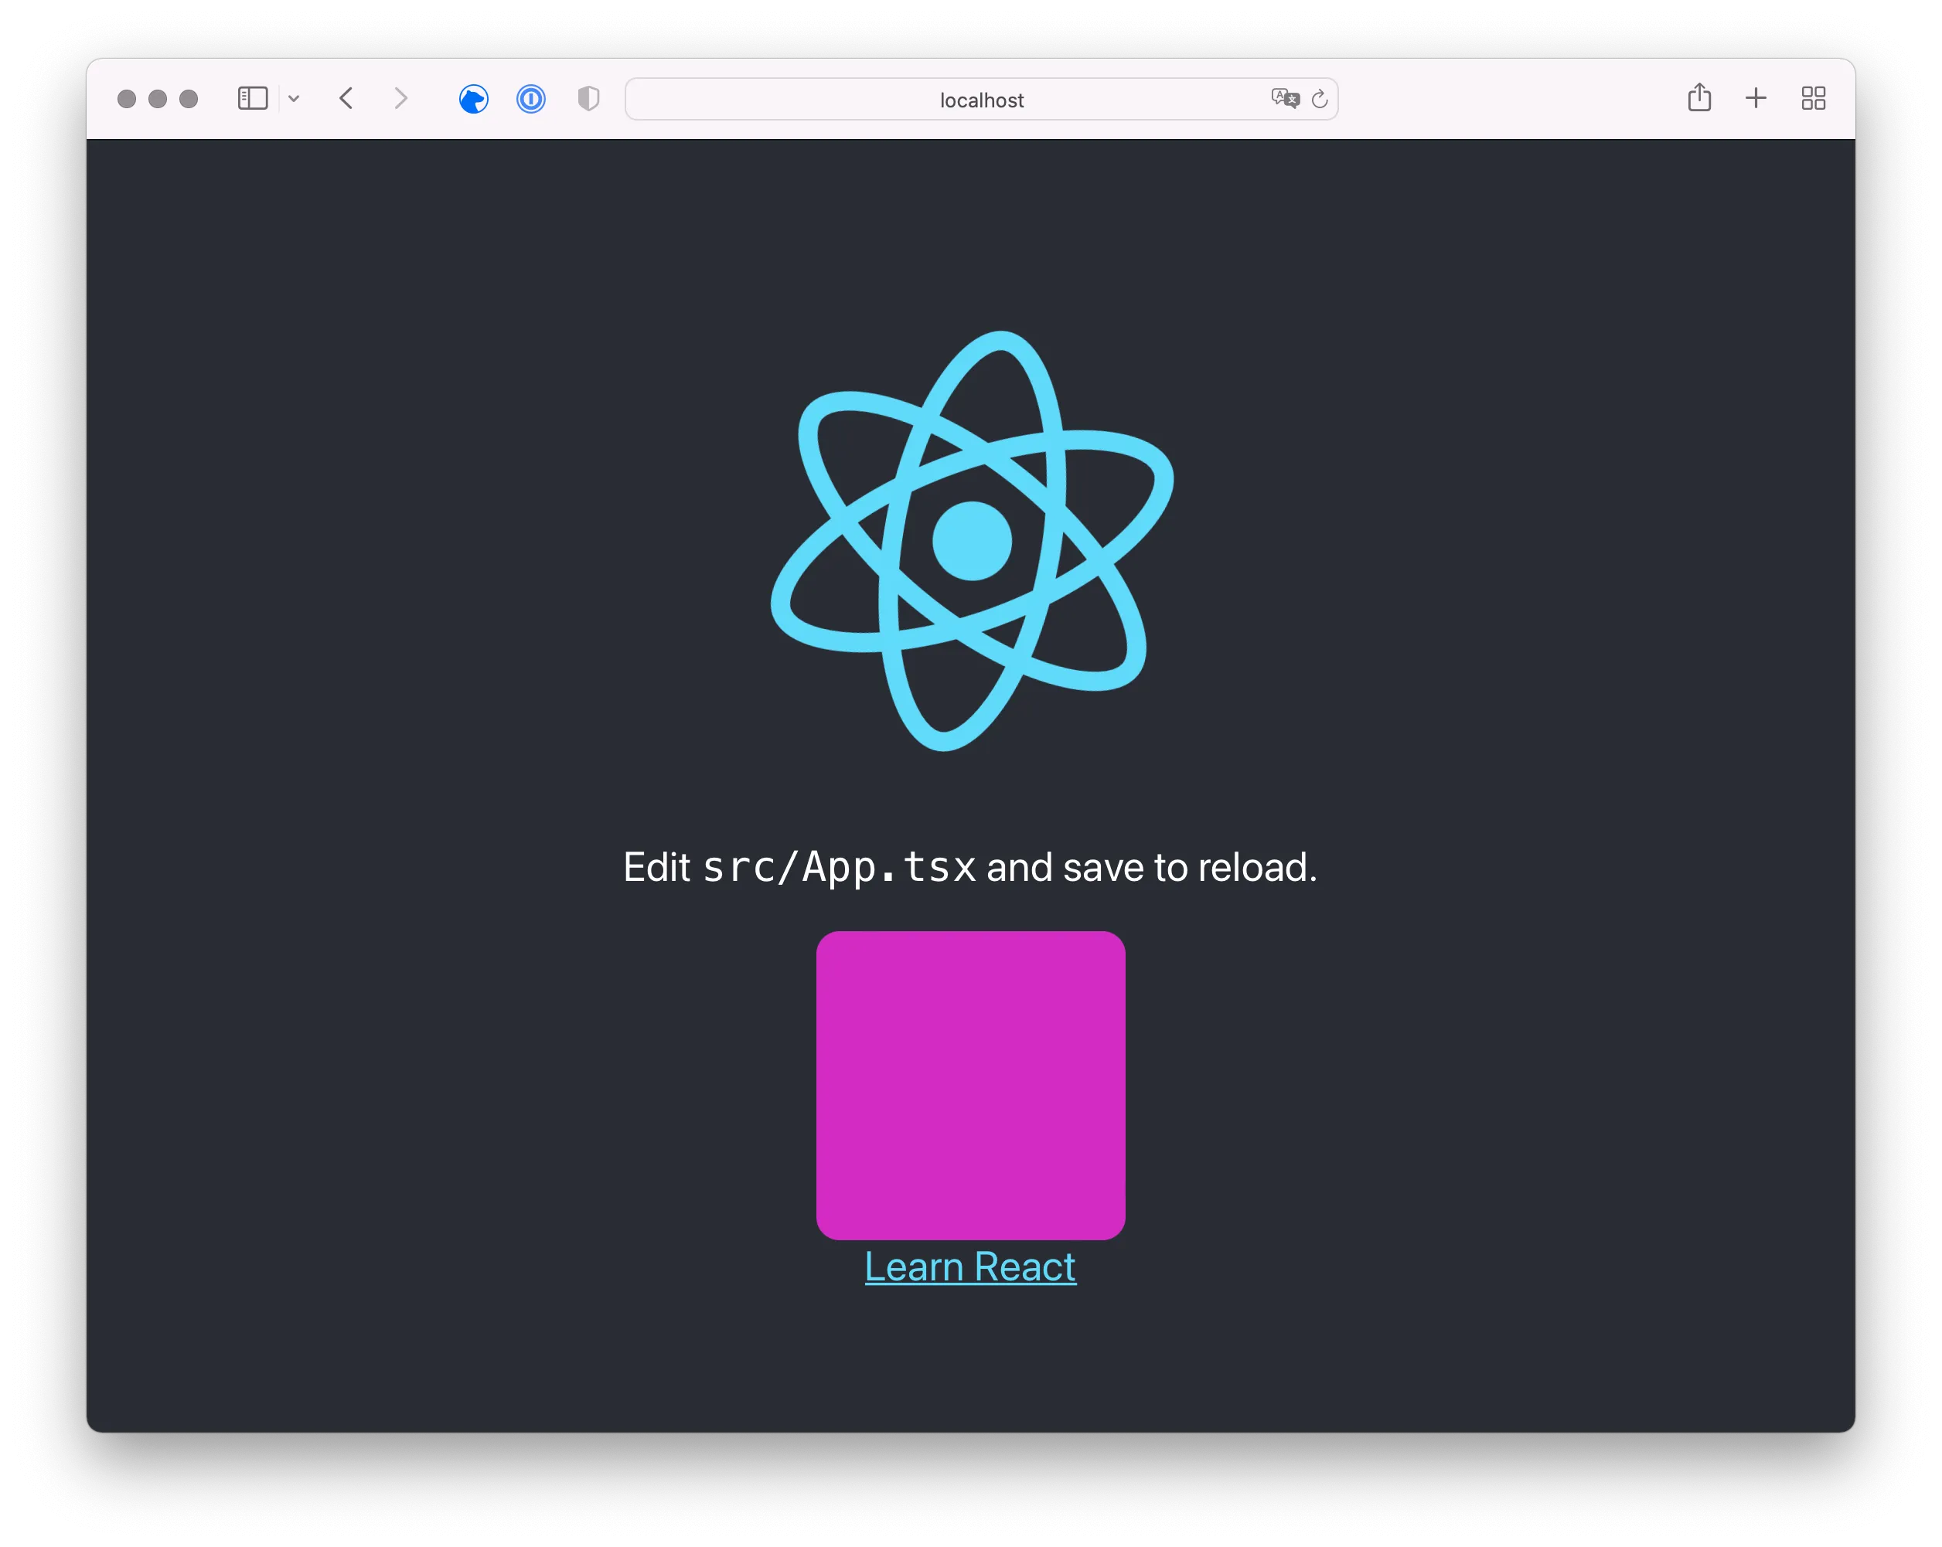Click the forward navigation arrow

click(x=402, y=99)
